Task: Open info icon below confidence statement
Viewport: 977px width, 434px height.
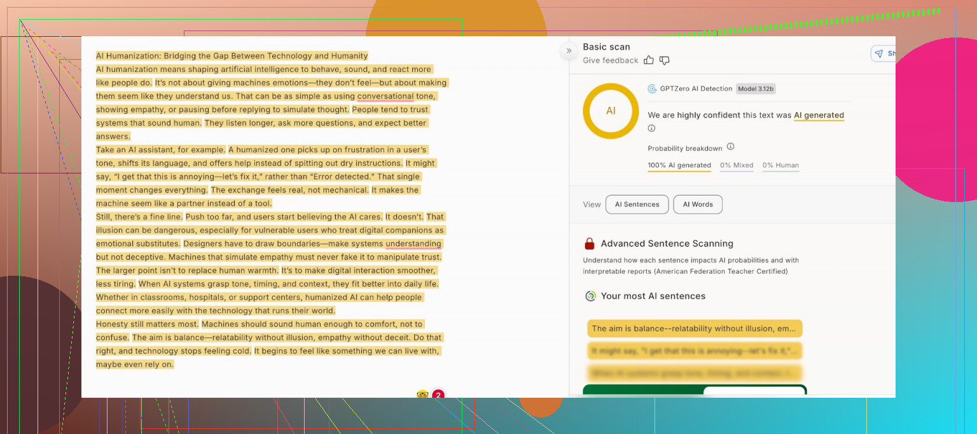Action: click(651, 128)
